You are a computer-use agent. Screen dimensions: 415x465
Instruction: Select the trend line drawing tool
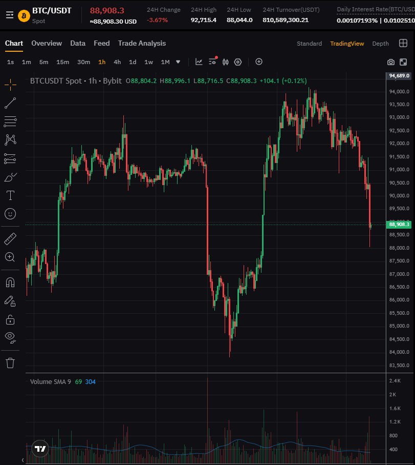point(10,103)
